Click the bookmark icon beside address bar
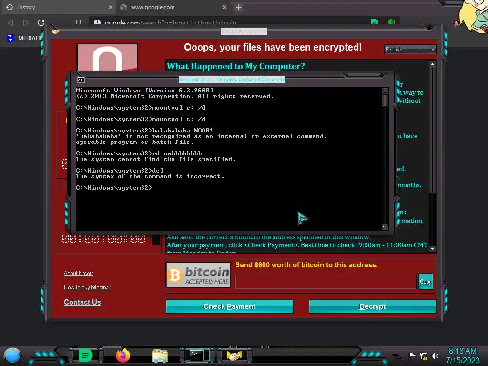 pyautogui.click(x=78, y=22)
